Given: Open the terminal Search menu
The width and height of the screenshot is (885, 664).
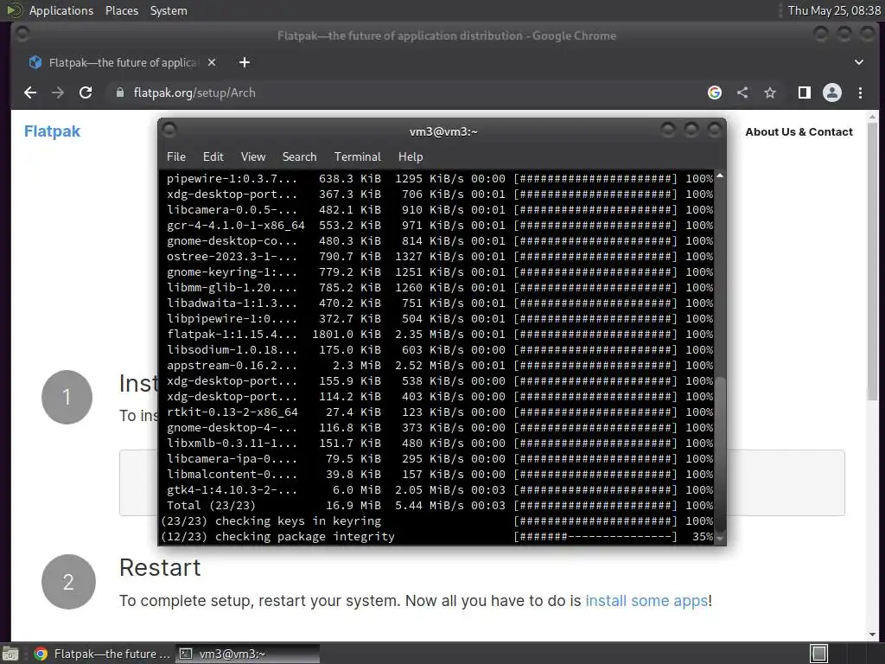Looking at the screenshot, I should coord(299,156).
